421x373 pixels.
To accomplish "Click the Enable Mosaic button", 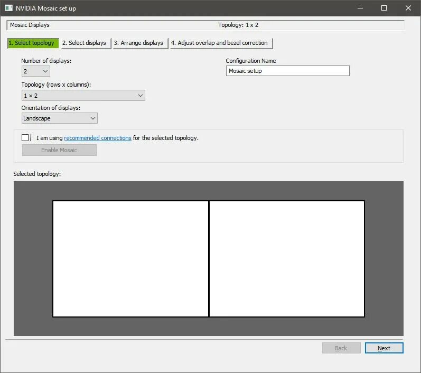I will (x=59, y=150).
